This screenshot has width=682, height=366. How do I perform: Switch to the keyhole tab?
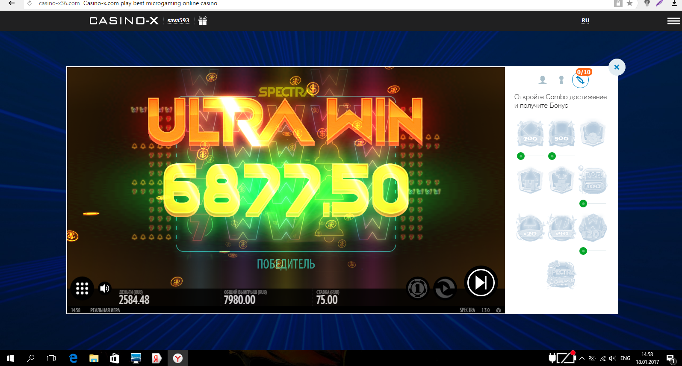click(561, 80)
